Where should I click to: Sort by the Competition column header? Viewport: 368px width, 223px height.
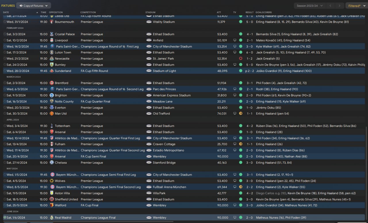(88, 12)
